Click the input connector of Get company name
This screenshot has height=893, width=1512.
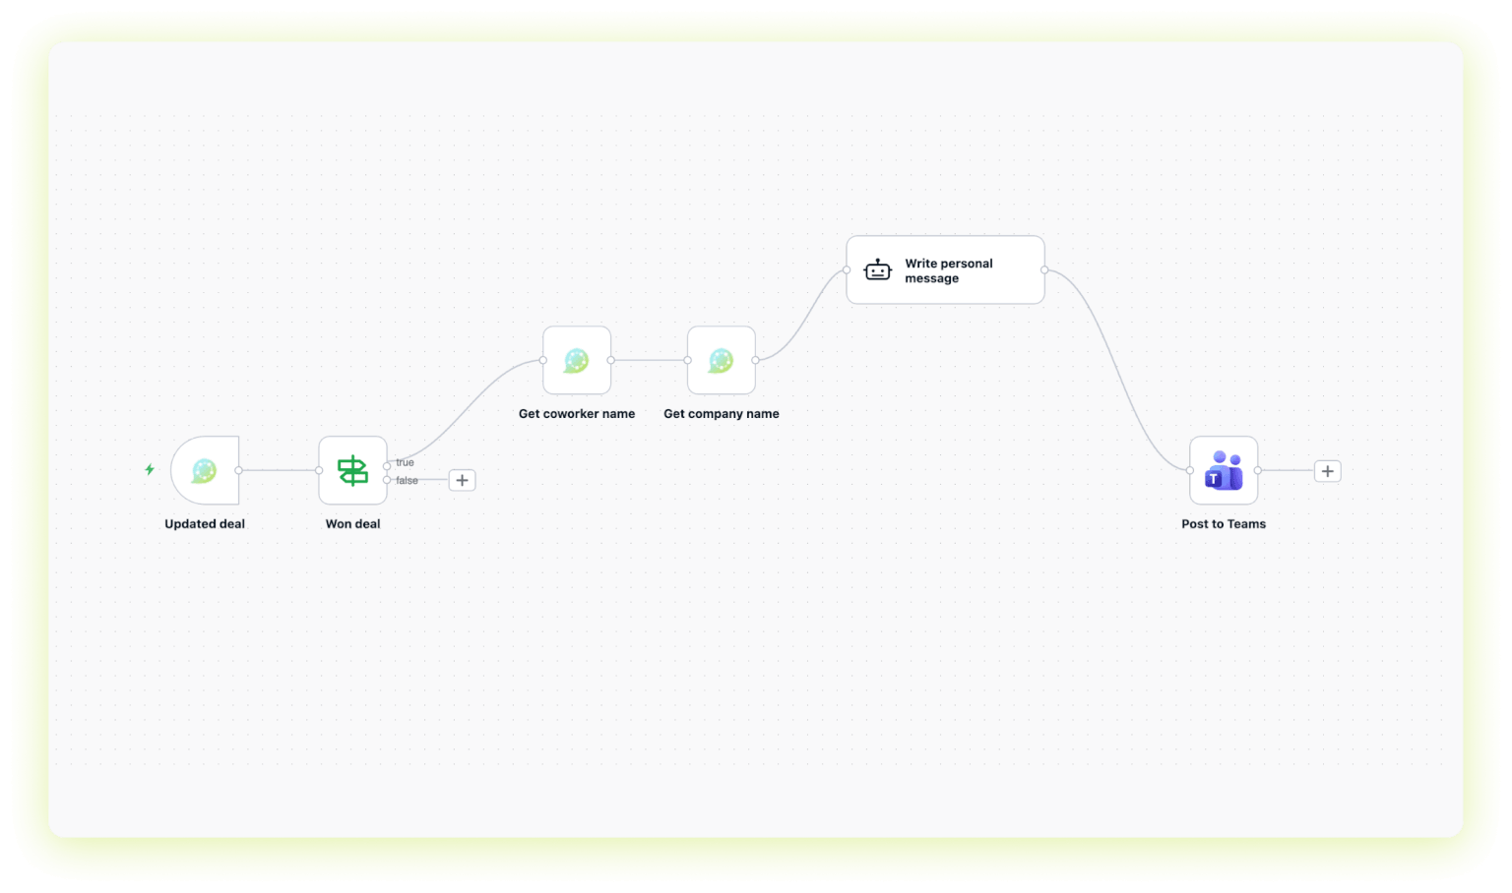point(688,361)
